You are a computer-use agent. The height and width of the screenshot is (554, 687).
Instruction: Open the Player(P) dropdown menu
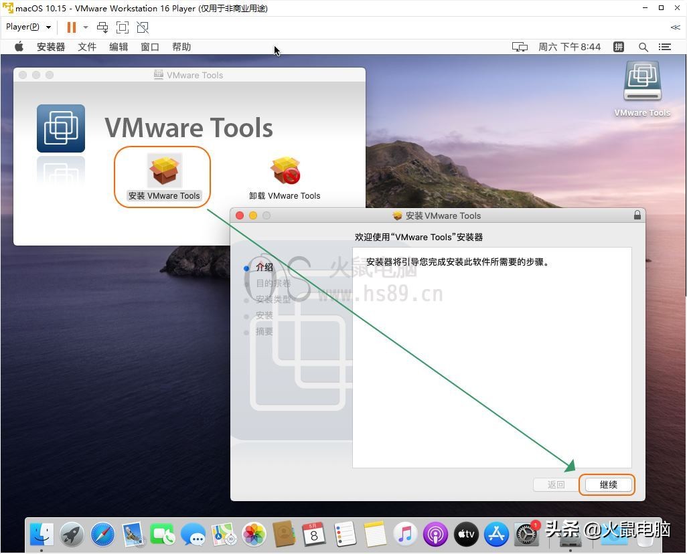(27, 27)
